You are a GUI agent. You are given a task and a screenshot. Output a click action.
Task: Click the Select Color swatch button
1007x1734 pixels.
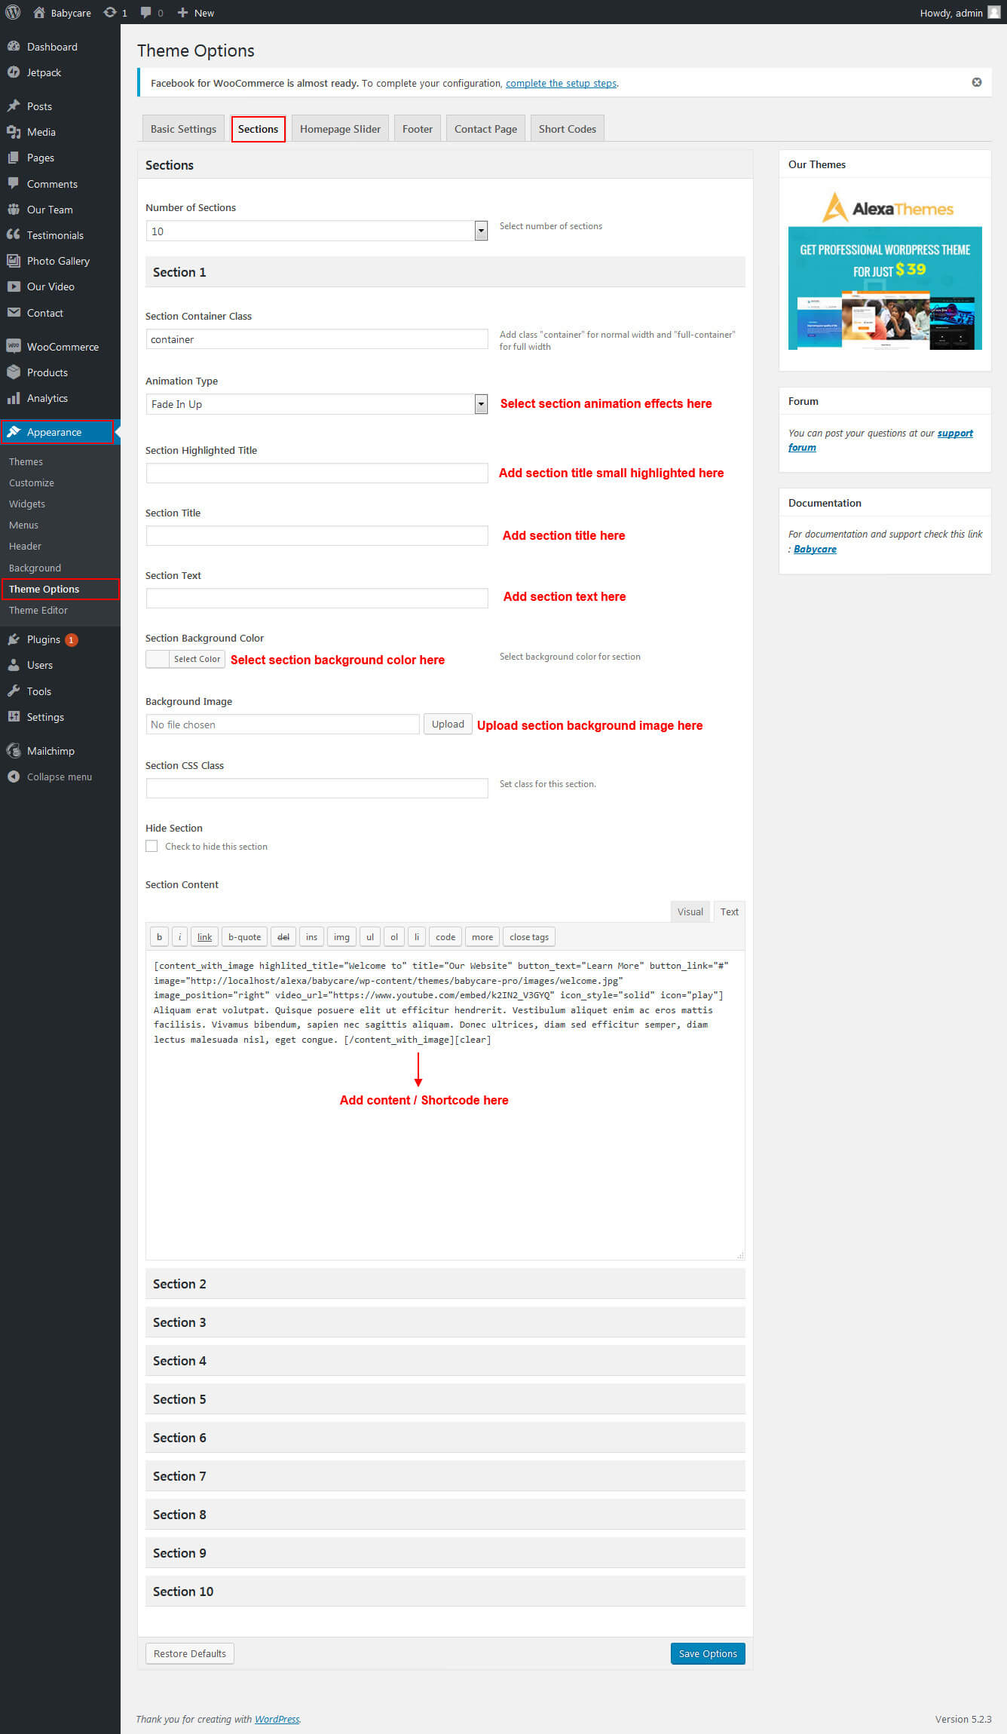click(185, 658)
